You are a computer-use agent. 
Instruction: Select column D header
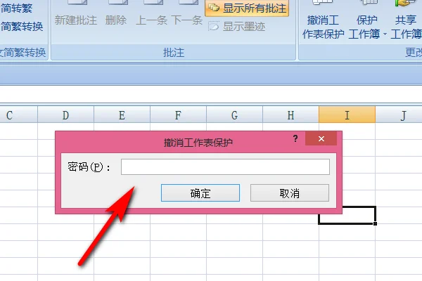[65, 115]
